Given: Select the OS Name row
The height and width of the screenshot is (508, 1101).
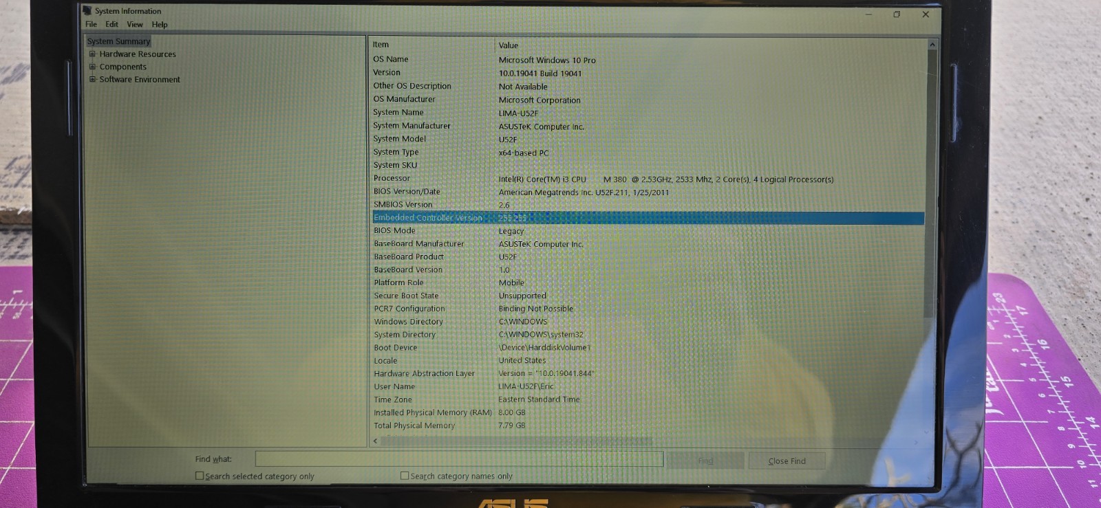Looking at the screenshot, I should pyautogui.click(x=647, y=60).
